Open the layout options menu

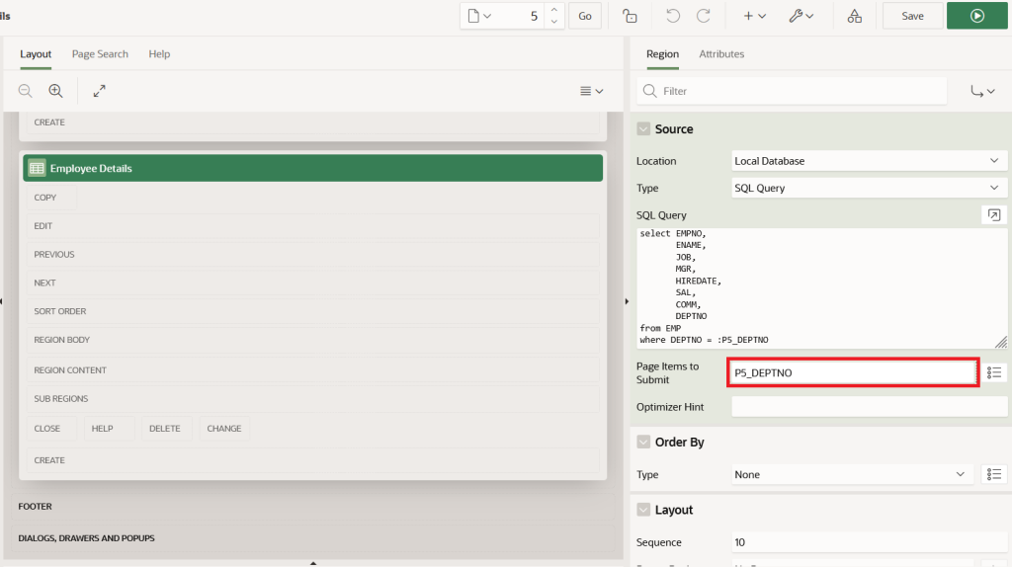coord(591,91)
